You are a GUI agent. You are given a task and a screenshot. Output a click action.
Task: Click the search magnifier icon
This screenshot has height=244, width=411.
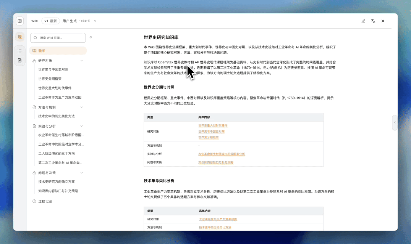click(x=36, y=38)
